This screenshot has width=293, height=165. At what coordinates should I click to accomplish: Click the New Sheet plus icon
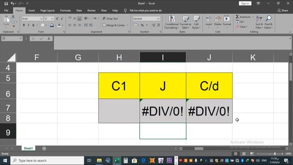coord(44,148)
